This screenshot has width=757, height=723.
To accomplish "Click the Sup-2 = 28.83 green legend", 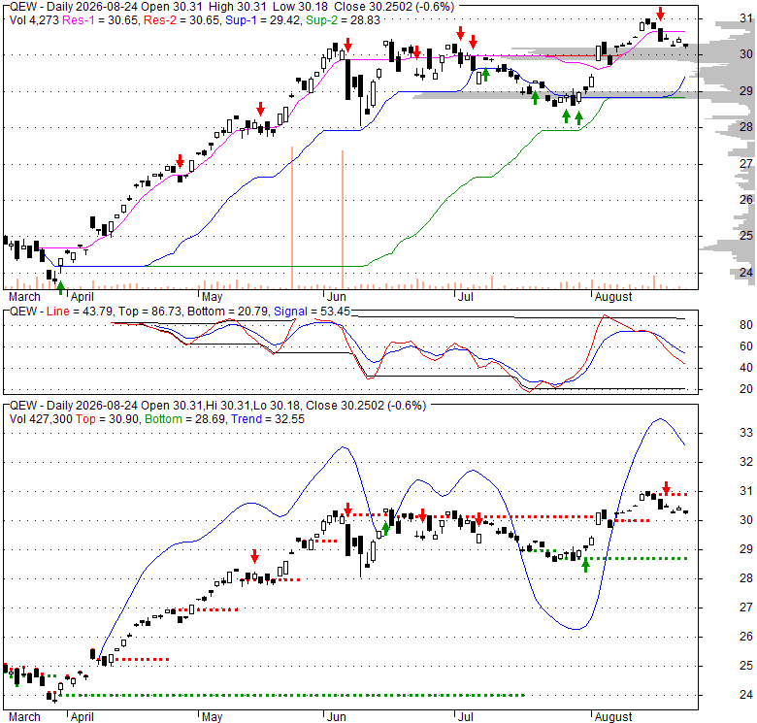I will click(x=343, y=20).
